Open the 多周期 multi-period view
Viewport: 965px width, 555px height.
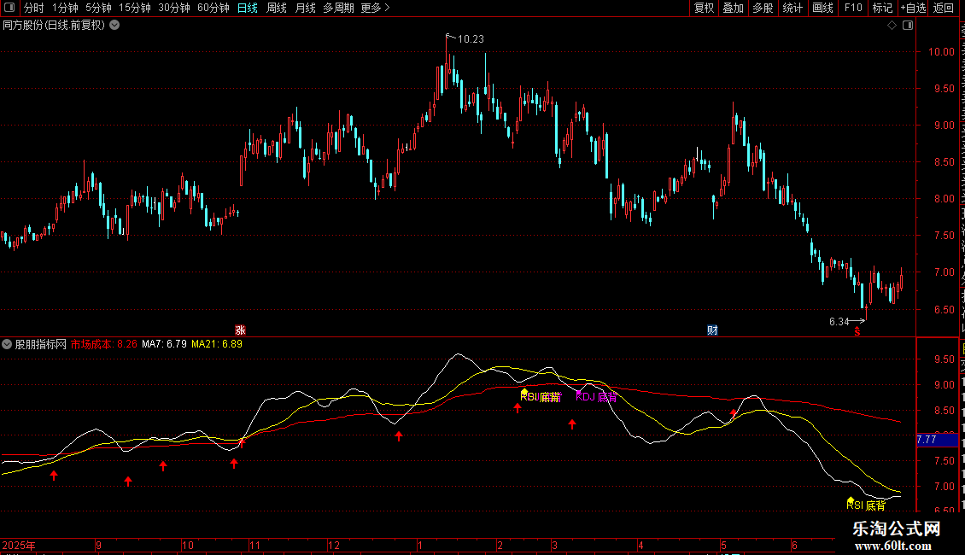click(x=338, y=8)
